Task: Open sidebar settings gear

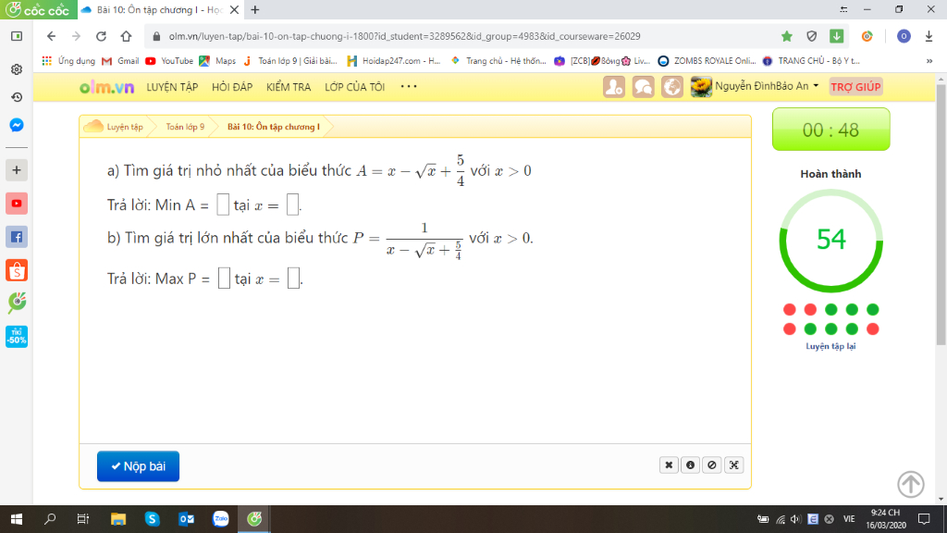Action: [x=17, y=69]
